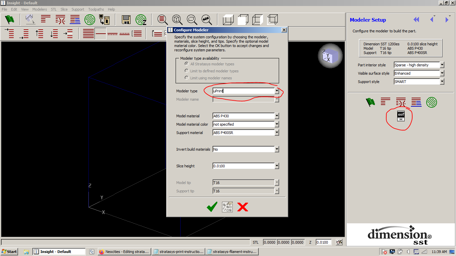Screen dimensions: 456x256
Task: Click the single left arrow in Modeler Setup header
Action: (x=432, y=20)
